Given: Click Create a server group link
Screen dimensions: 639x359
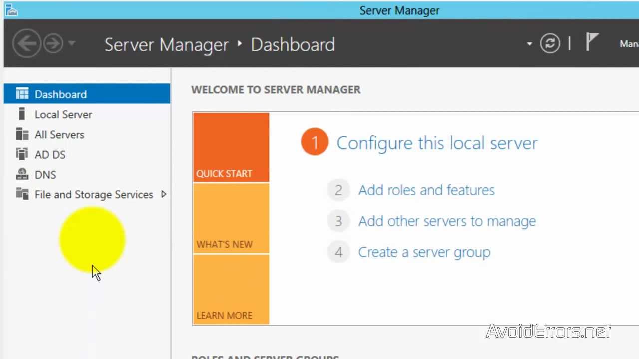Looking at the screenshot, I should pyautogui.click(x=424, y=252).
